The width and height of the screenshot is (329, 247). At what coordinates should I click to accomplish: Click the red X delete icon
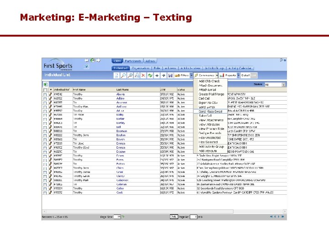click(x=143, y=75)
